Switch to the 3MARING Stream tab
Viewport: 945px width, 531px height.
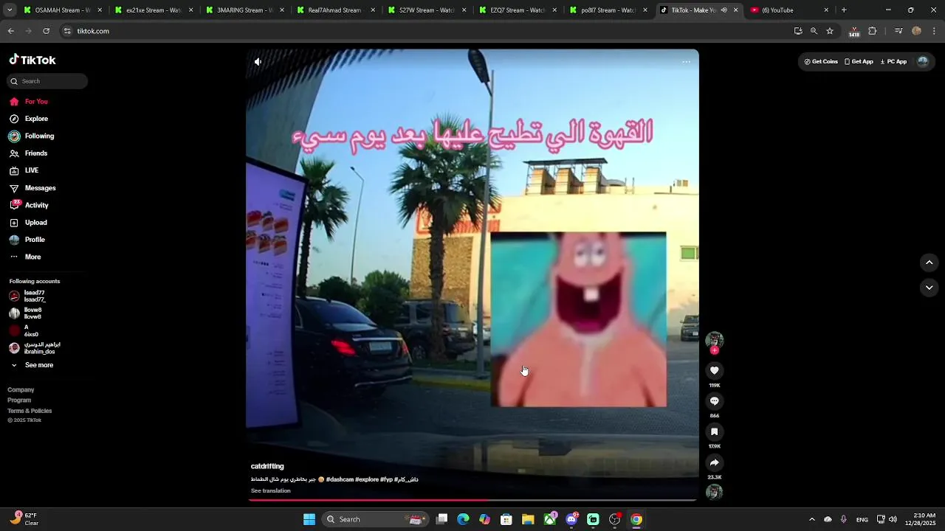click(x=244, y=10)
